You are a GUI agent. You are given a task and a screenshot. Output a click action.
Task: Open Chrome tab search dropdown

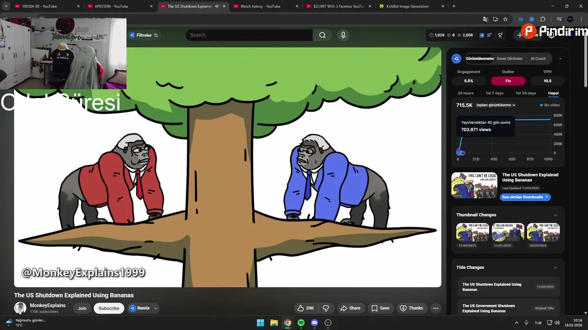[x=6, y=6]
